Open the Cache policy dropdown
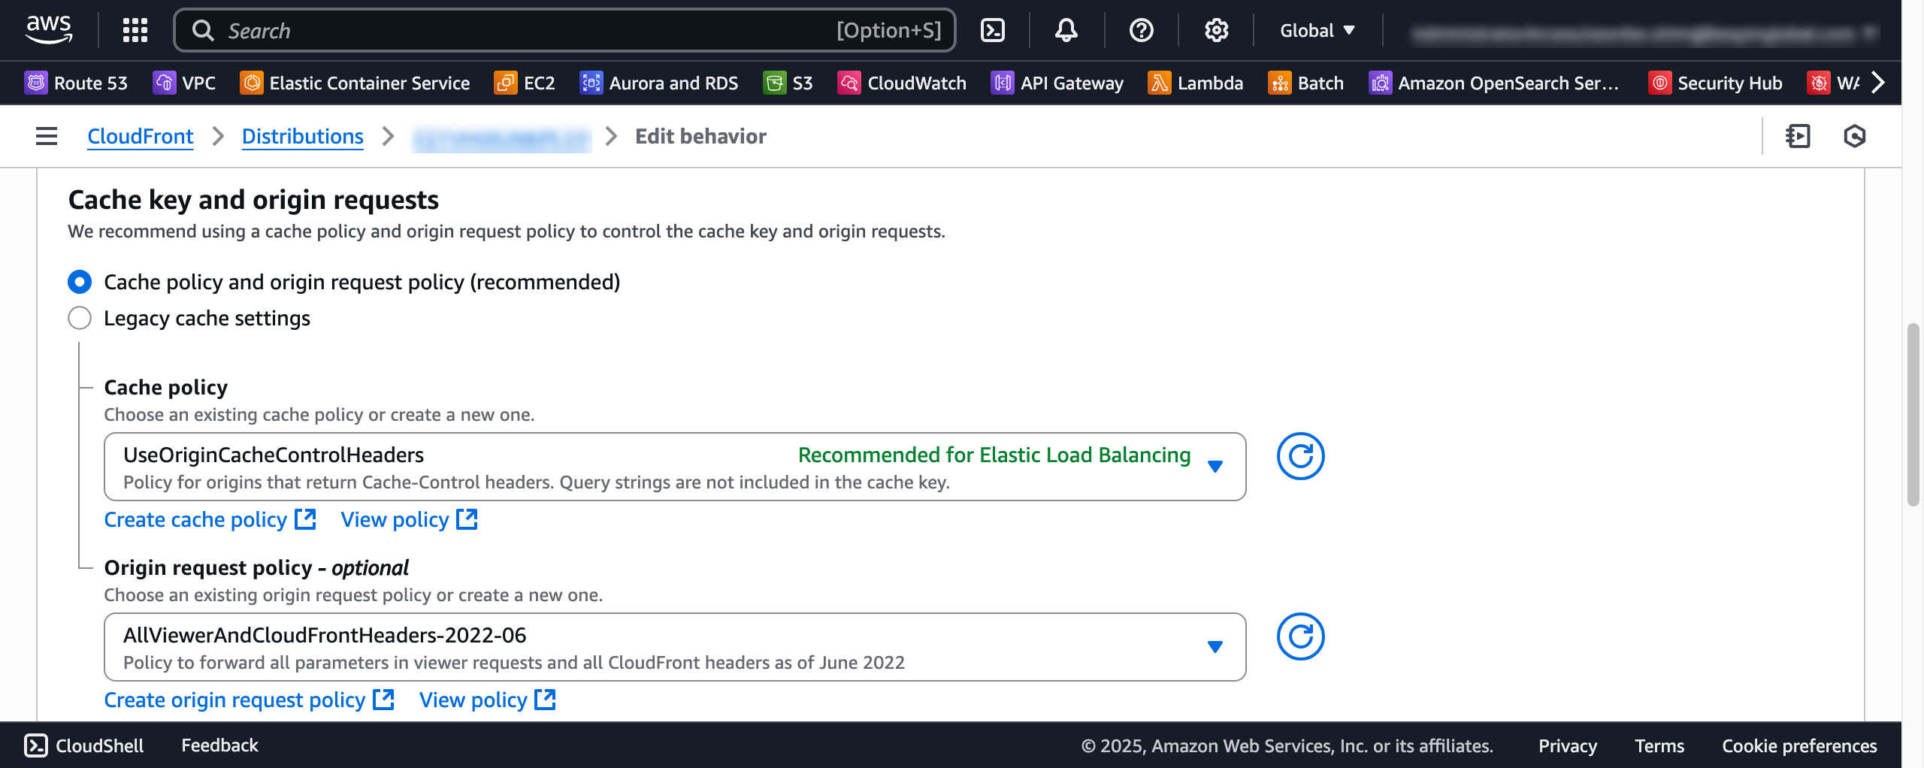This screenshot has width=1924, height=768. pos(675,467)
